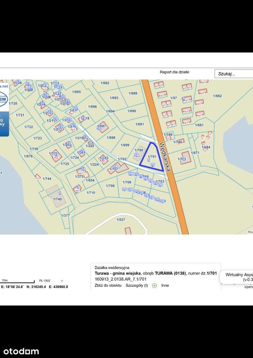This screenshot has height=358, width=253.
Task: Click parcel label 1/745
Action: coord(57,199)
